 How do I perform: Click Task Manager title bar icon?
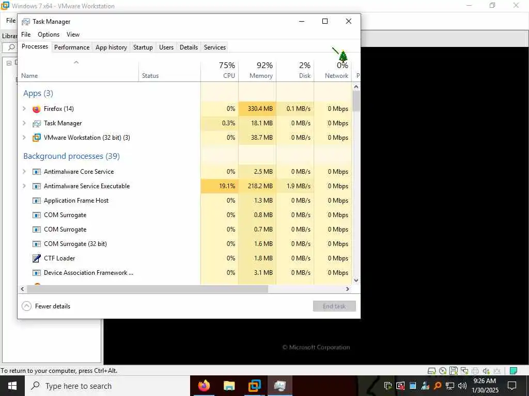[26, 22]
